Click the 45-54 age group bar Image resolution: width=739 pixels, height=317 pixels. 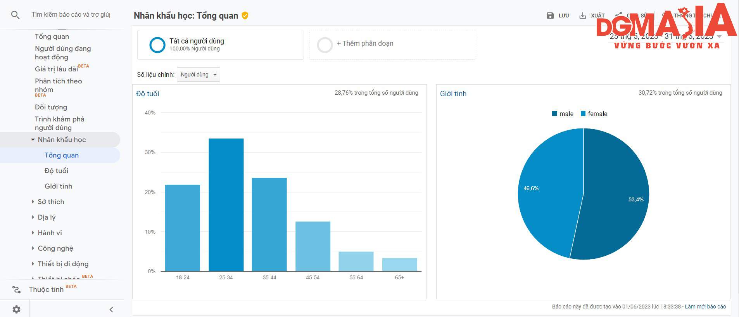pyautogui.click(x=313, y=246)
